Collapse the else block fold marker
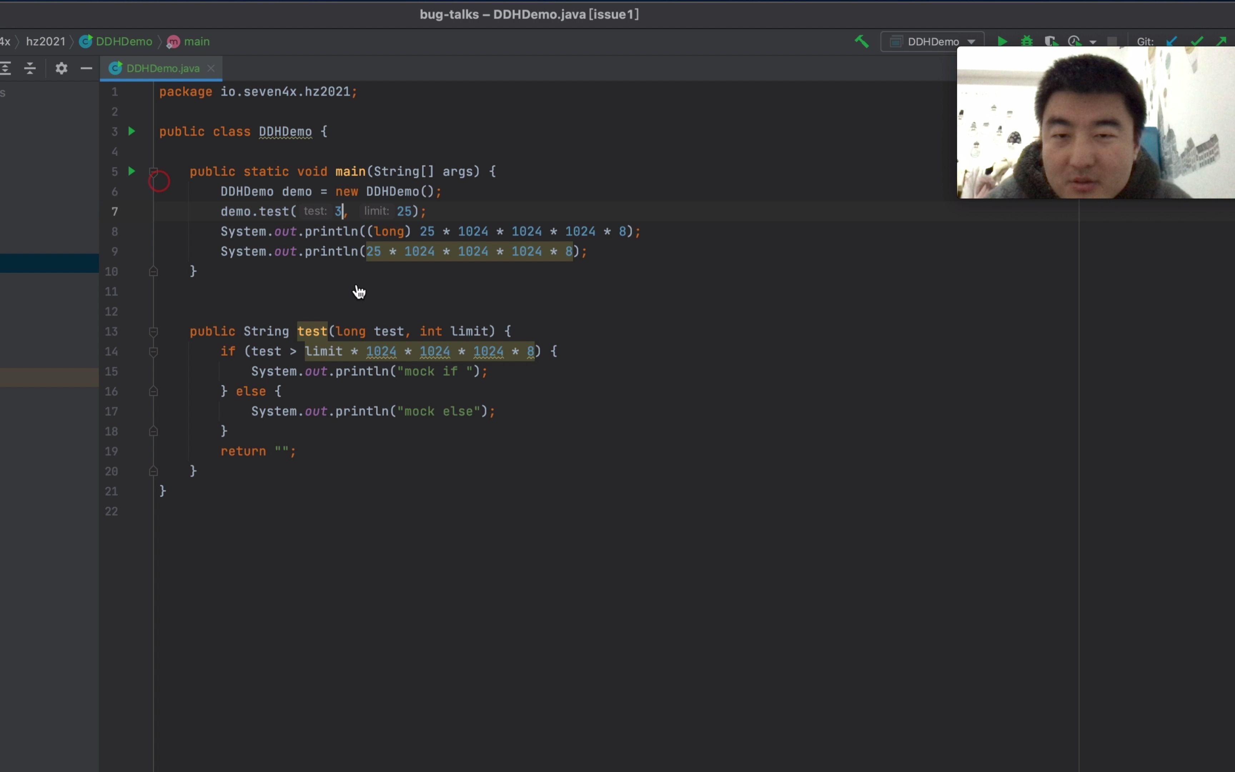1235x772 pixels. (x=153, y=392)
